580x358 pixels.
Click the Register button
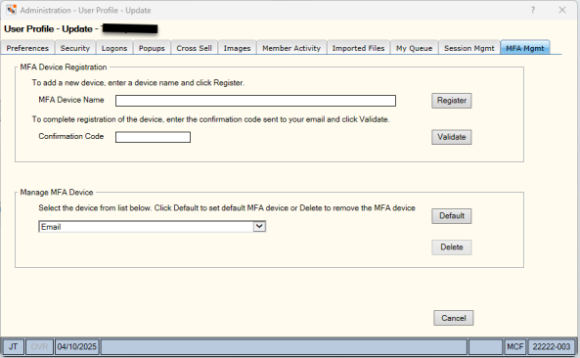451,101
